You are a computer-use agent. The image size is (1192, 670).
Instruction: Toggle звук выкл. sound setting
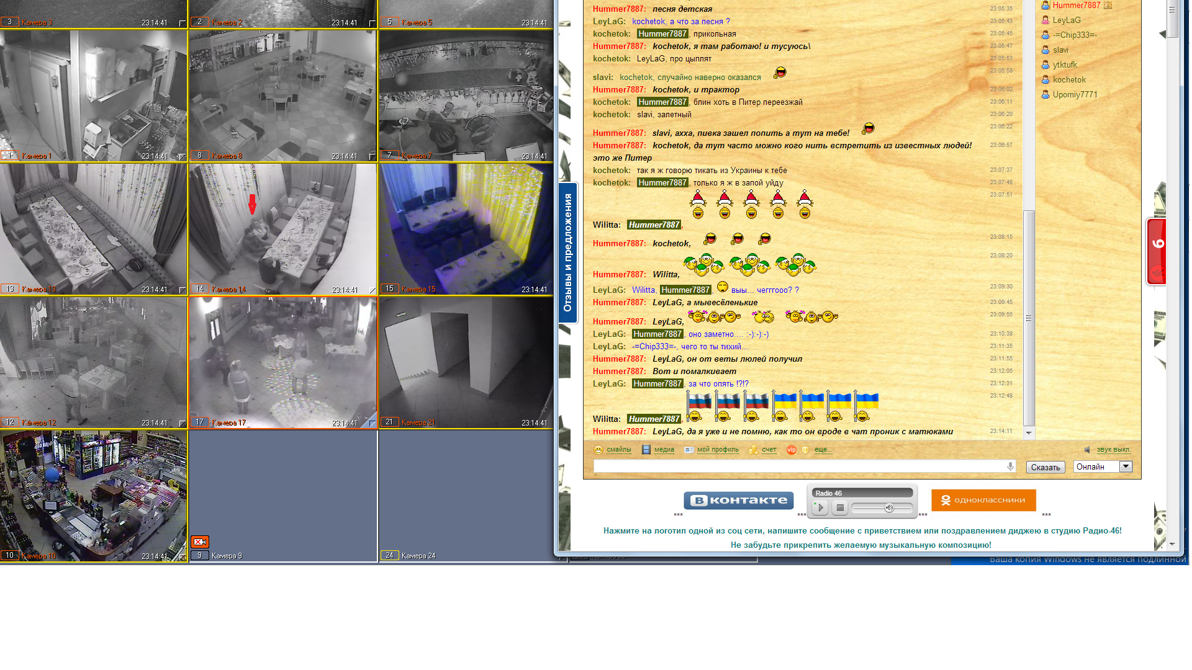(x=1113, y=450)
